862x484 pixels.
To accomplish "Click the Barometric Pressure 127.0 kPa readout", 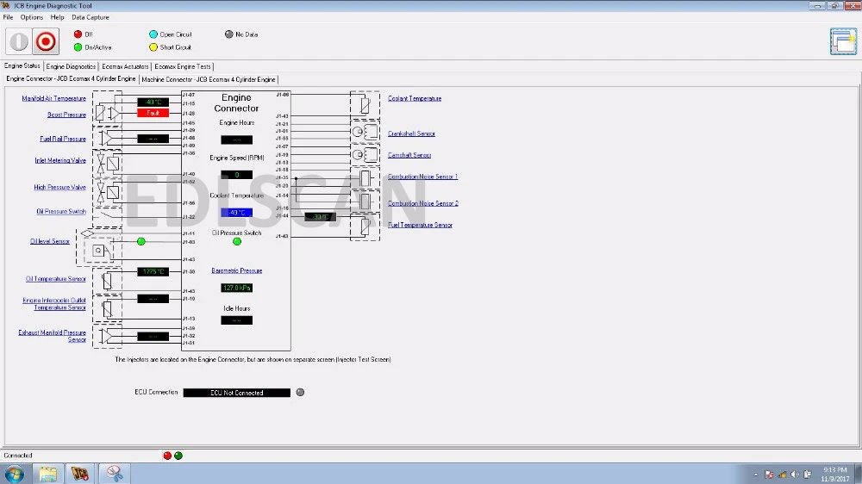I will [236, 288].
